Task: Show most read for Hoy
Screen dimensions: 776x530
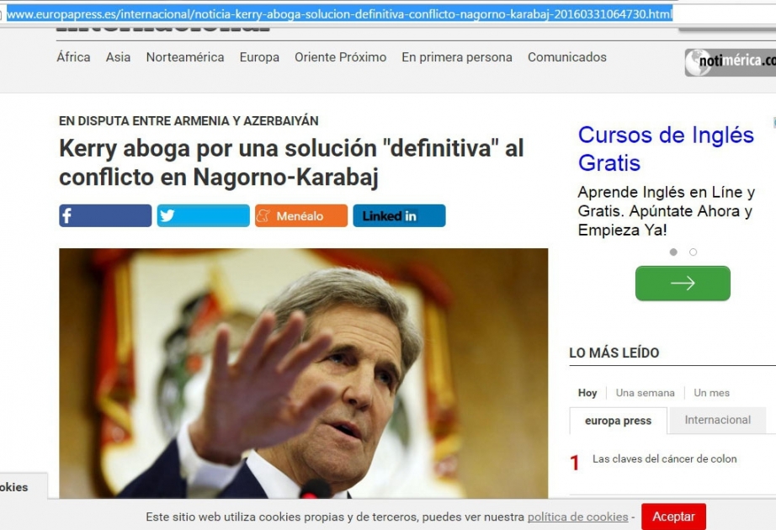Action: click(x=587, y=393)
